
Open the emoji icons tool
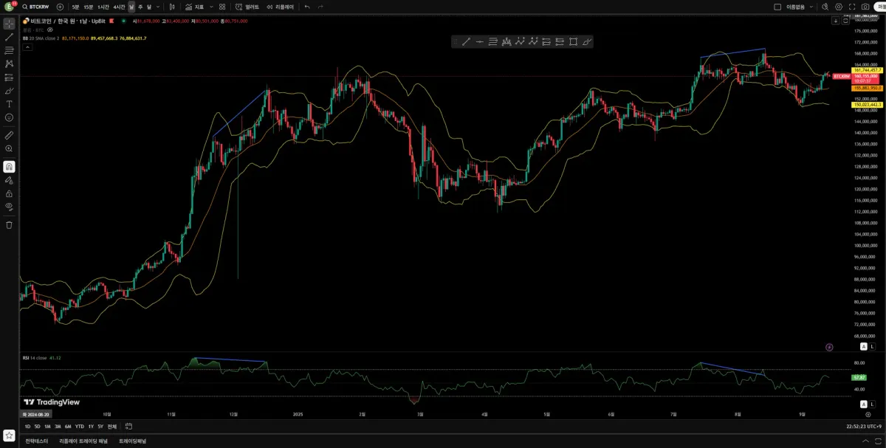[x=9, y=117]
